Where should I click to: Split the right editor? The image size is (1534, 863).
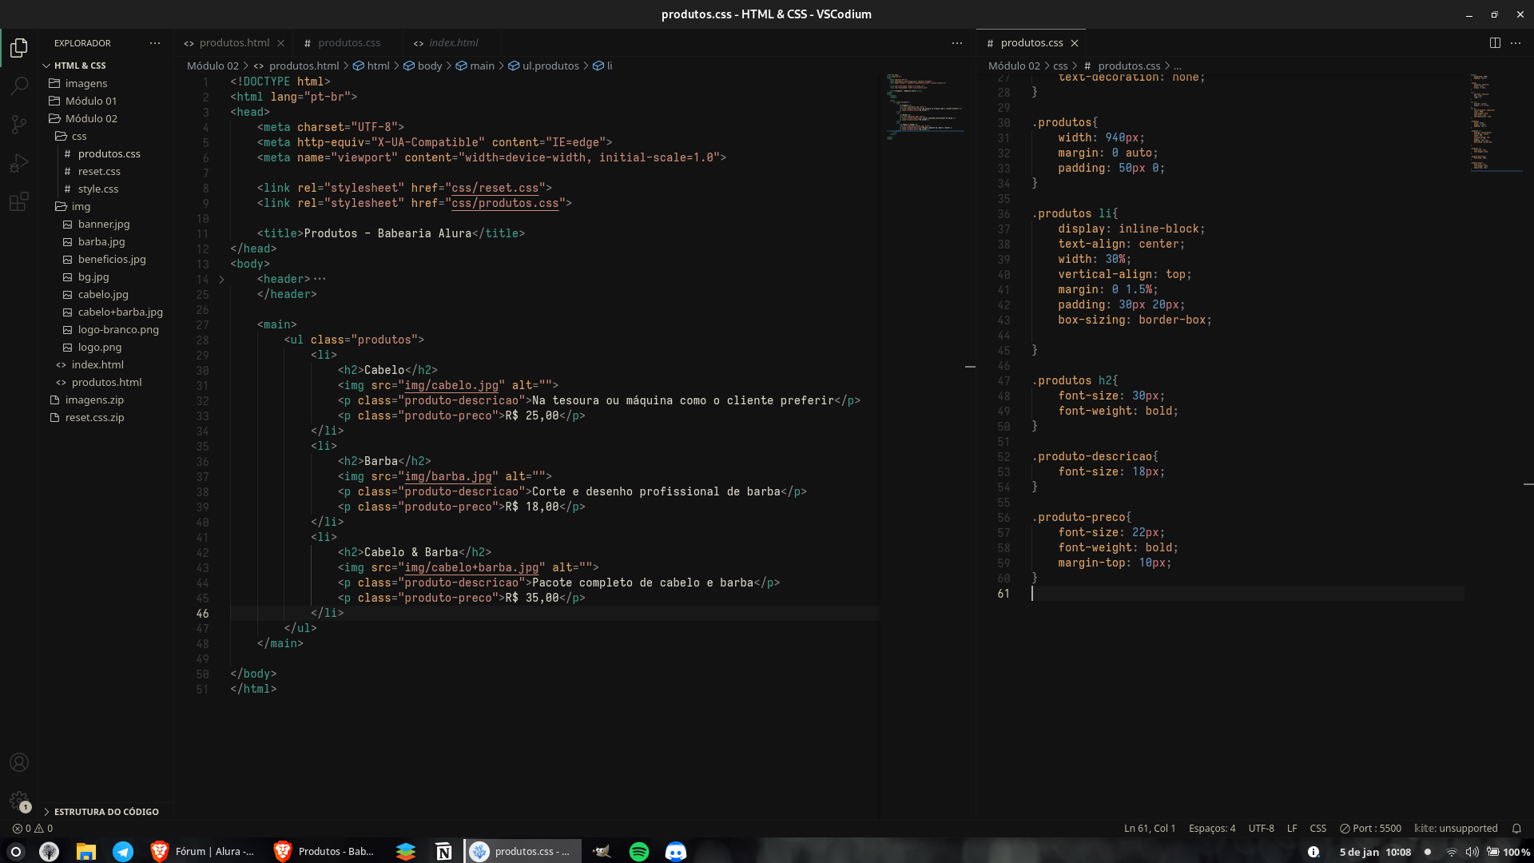click(1495, 43)
